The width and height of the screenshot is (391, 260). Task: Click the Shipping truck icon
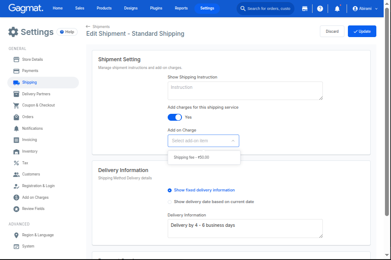pyautogui.click(x=16, y=83)
